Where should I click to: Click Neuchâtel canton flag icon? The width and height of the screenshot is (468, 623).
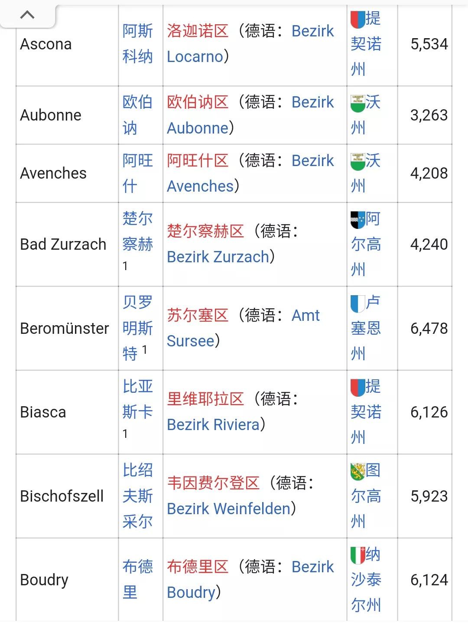pyautogui.click(x=357, y=555)
